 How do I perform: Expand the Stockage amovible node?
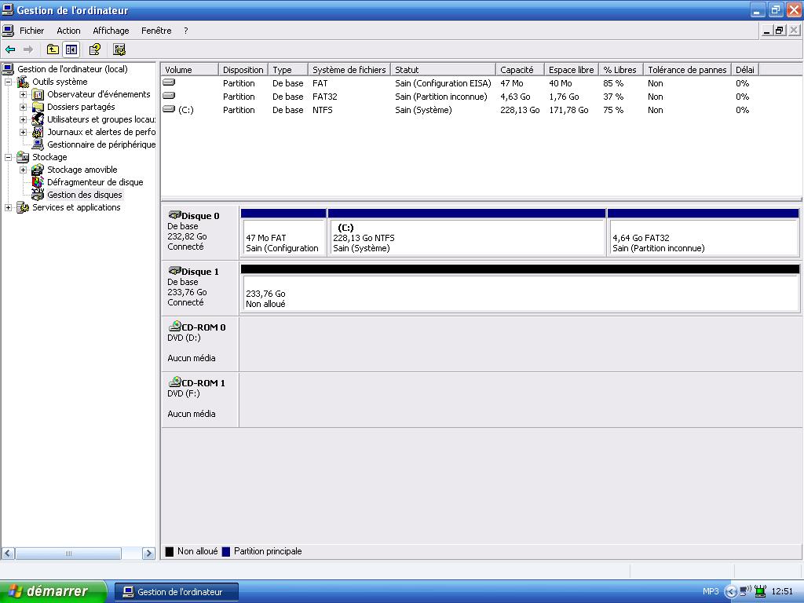(23, 170)
